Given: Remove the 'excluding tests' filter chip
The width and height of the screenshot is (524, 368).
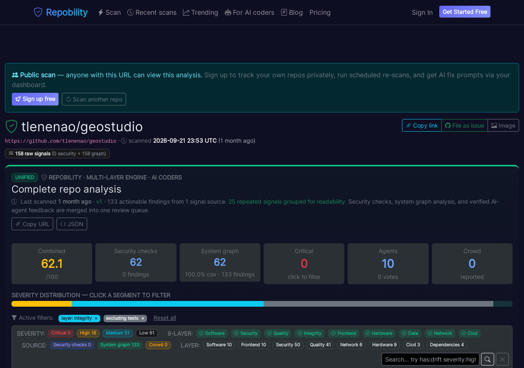Looking at the screenshot, I should pos(143,319).
